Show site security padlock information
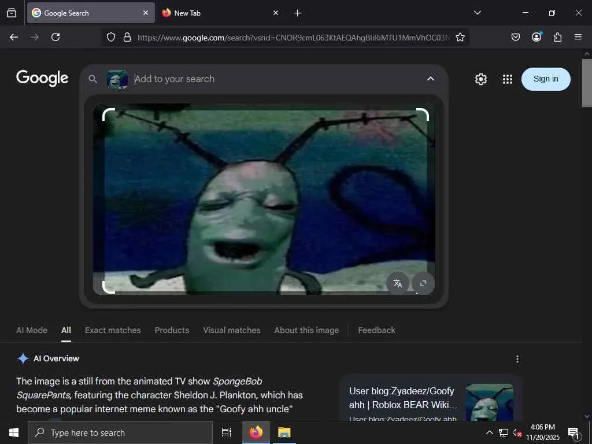The image size is (592, 444). tap(127, 37)
